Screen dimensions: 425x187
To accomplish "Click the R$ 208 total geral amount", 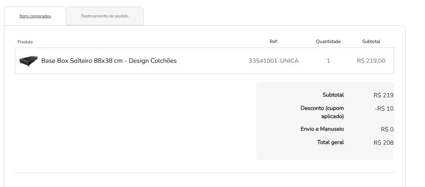I will [x=384, y=143].
